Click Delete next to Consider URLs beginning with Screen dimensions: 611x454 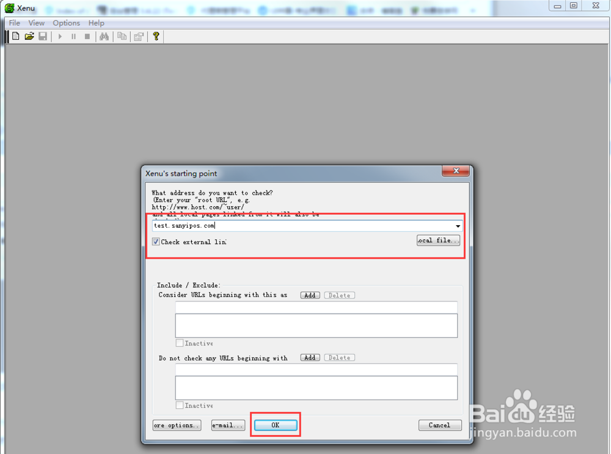339,295
